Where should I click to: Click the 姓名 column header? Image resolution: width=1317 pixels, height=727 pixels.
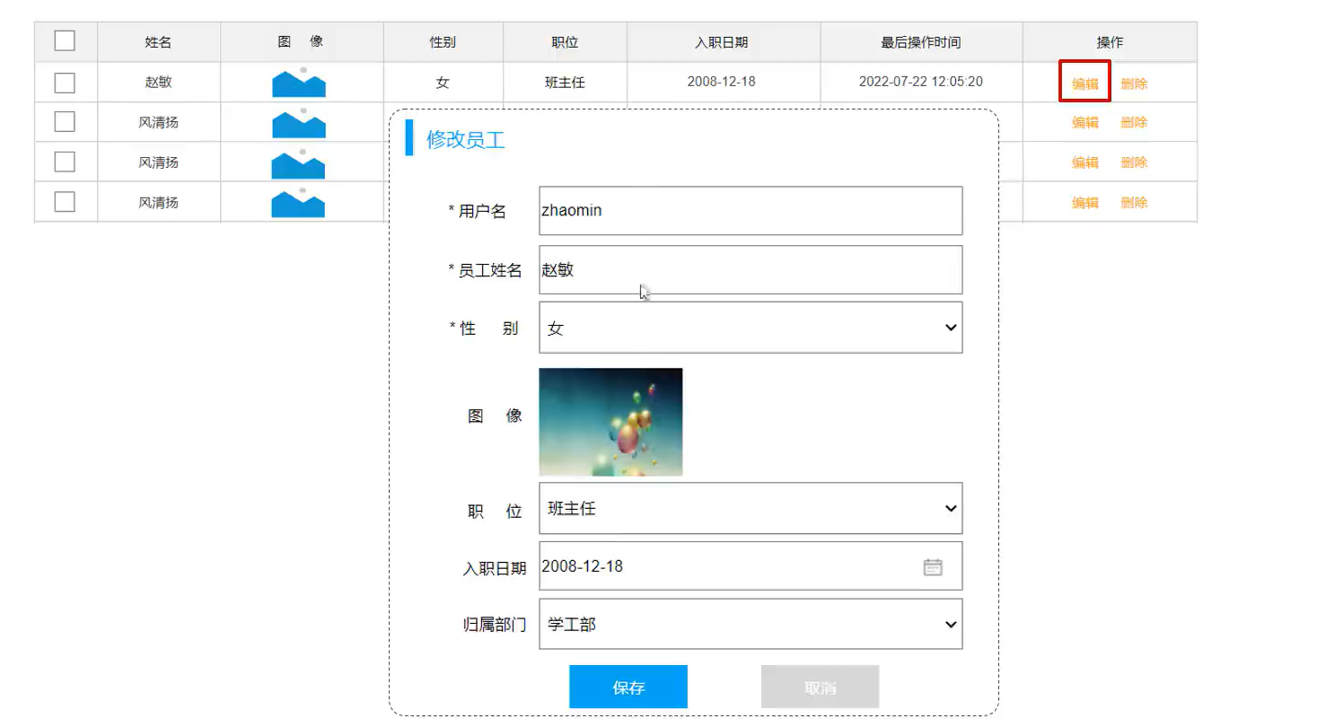point(158,42)
